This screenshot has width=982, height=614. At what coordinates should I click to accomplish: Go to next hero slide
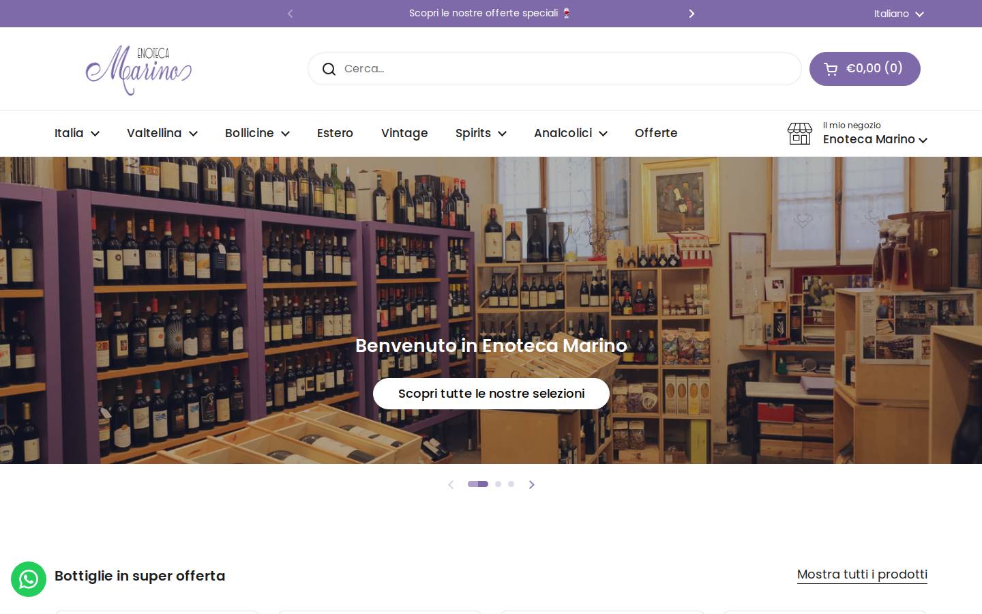532,484
